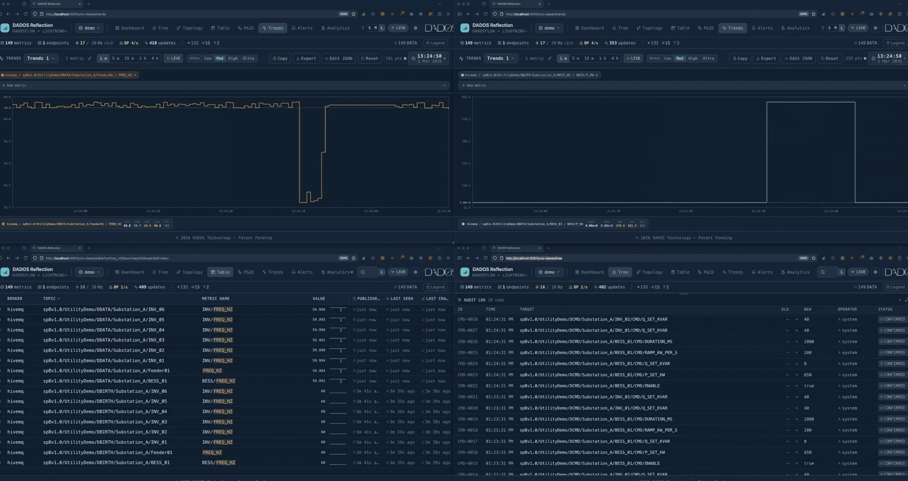Toggle the wifi LIVE pill in the FREQ_HZ window header
The image size is (908, 481).
pyautogui.click(x=398, y=28)
